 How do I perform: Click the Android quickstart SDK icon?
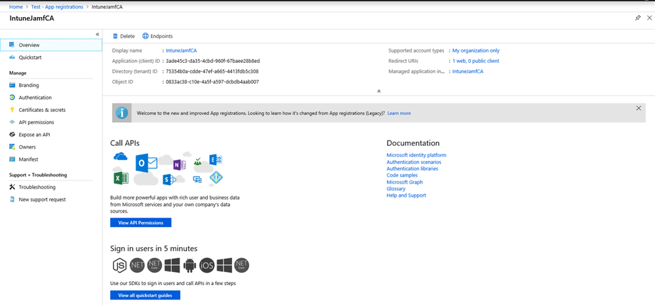tap(189, 265)
